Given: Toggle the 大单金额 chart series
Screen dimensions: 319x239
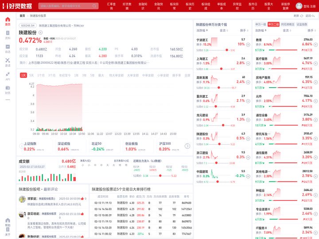Looking at the screenshot, I should (x=133, y=75).
